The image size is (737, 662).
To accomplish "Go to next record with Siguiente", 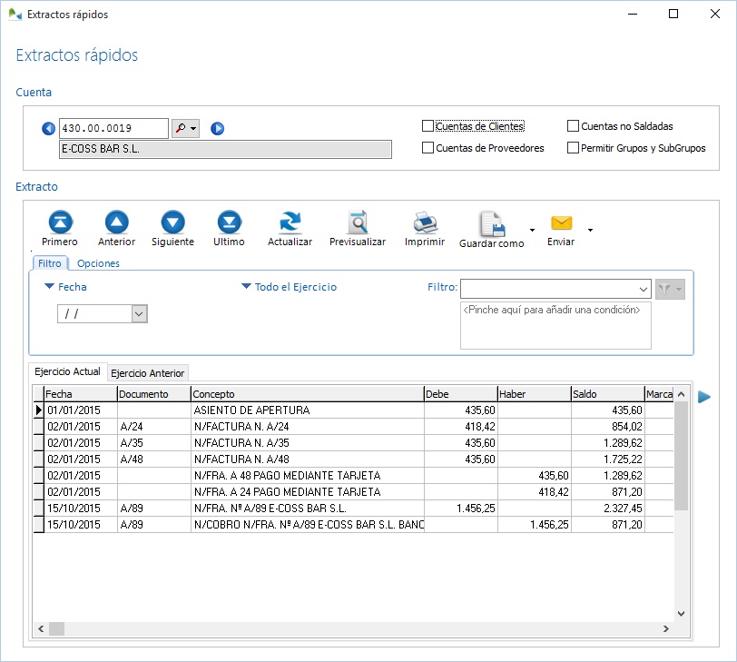I will tap(172, 222).
